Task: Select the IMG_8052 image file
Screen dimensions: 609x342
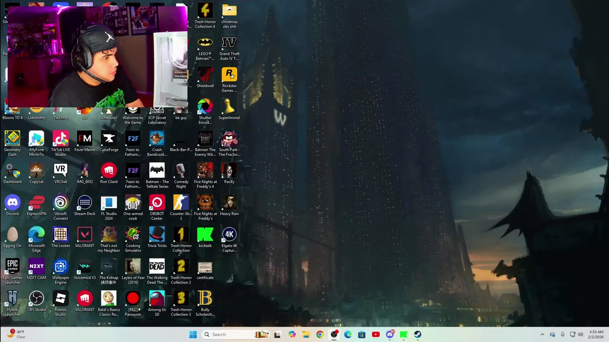Action: [85, 173]
